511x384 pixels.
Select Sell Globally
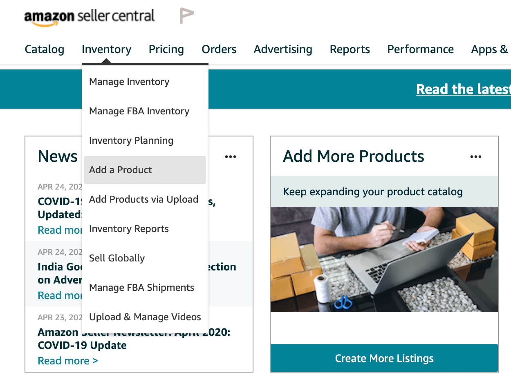click(145, 258)
